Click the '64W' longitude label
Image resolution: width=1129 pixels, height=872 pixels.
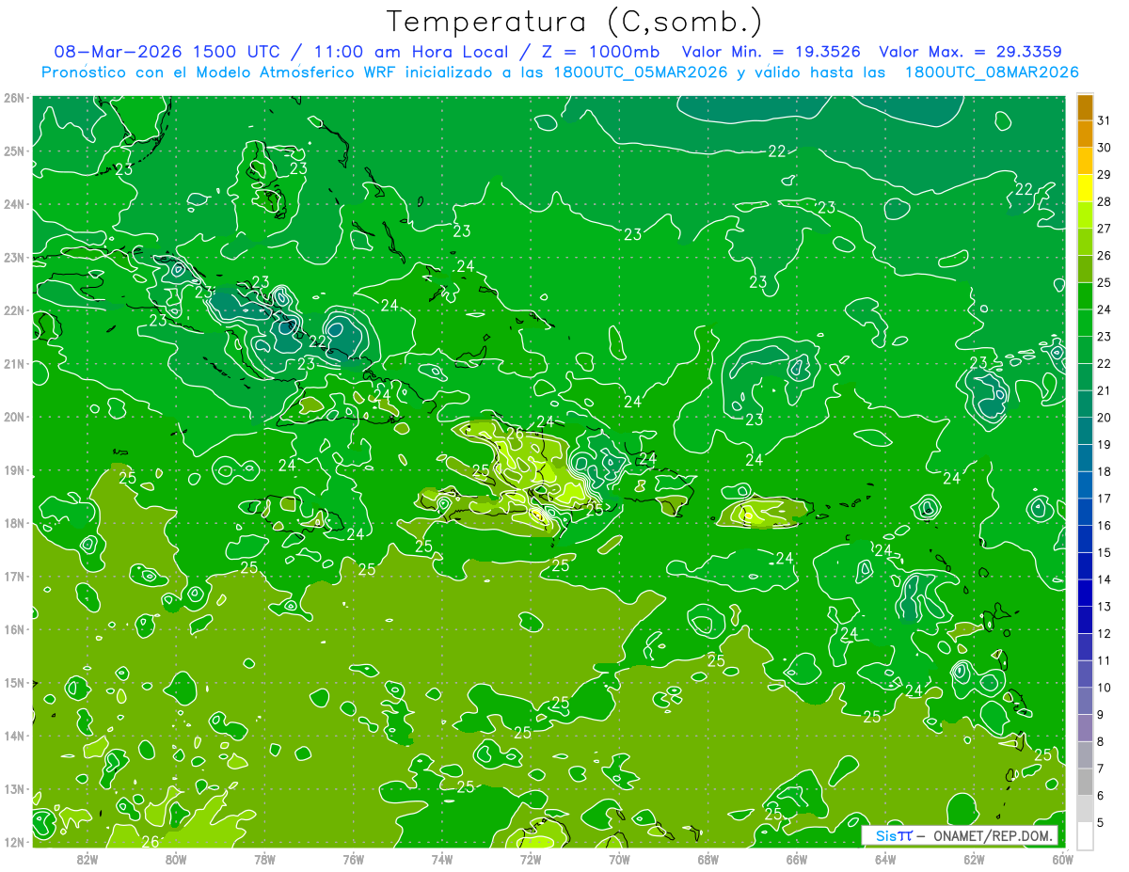tap(885, 859)
